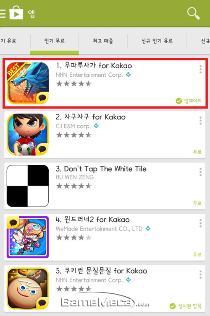Open the title 3. Don't Tap The White Tile
210x316 pixels.
click(x=101, y=169)
